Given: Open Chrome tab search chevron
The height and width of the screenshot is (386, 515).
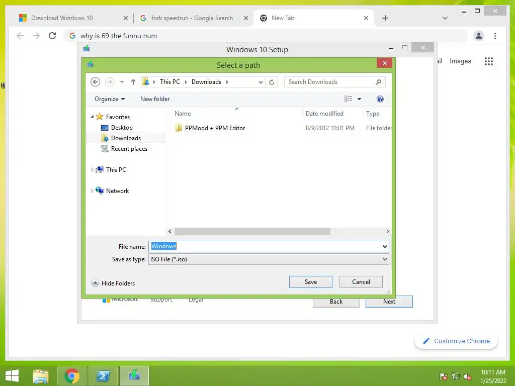Looking at the screenshot, I should click(x=445, y=18).
